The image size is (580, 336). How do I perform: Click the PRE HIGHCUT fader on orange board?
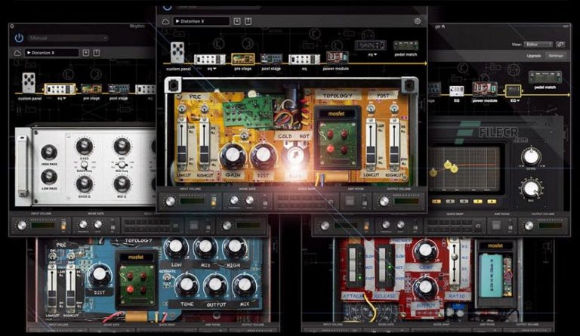click(203, 143)
